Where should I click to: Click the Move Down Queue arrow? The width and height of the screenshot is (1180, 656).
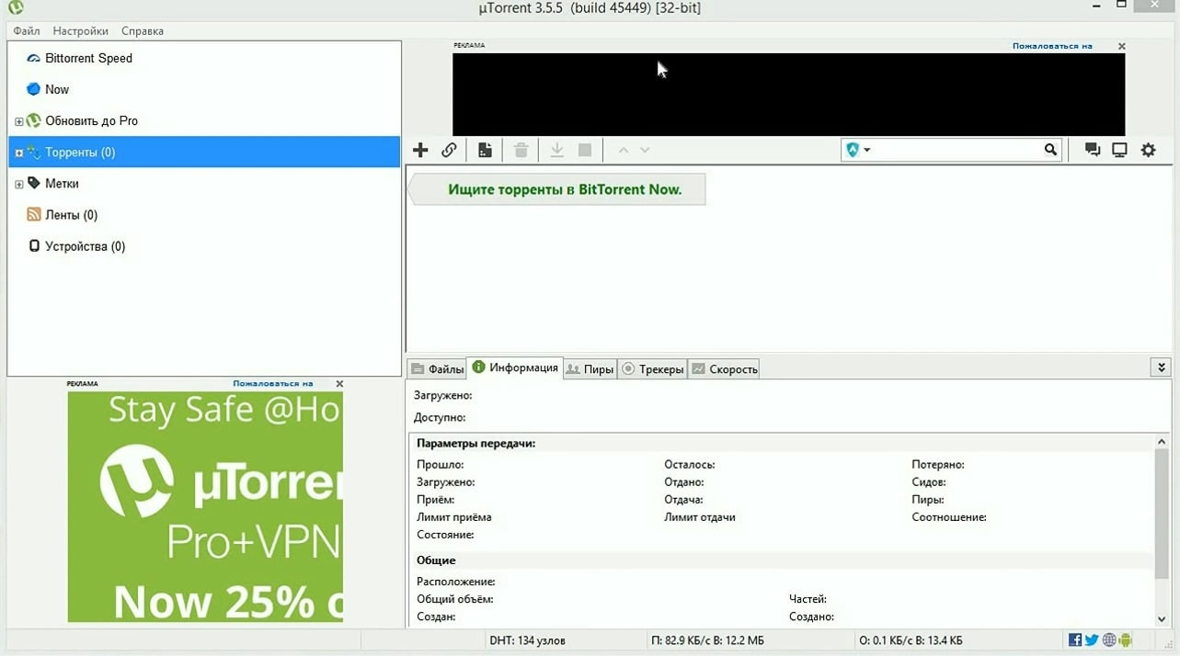tap(645, 150)
